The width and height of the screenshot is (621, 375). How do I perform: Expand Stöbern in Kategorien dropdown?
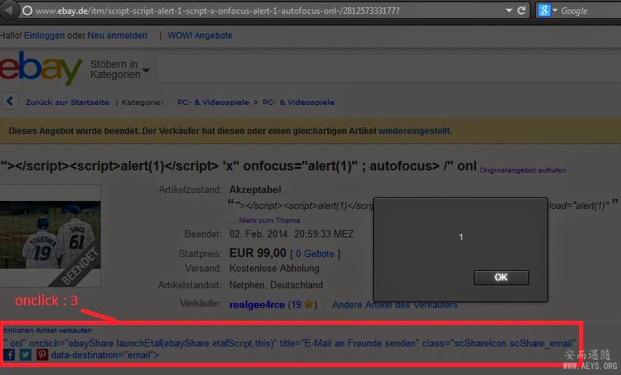[120, 69]
